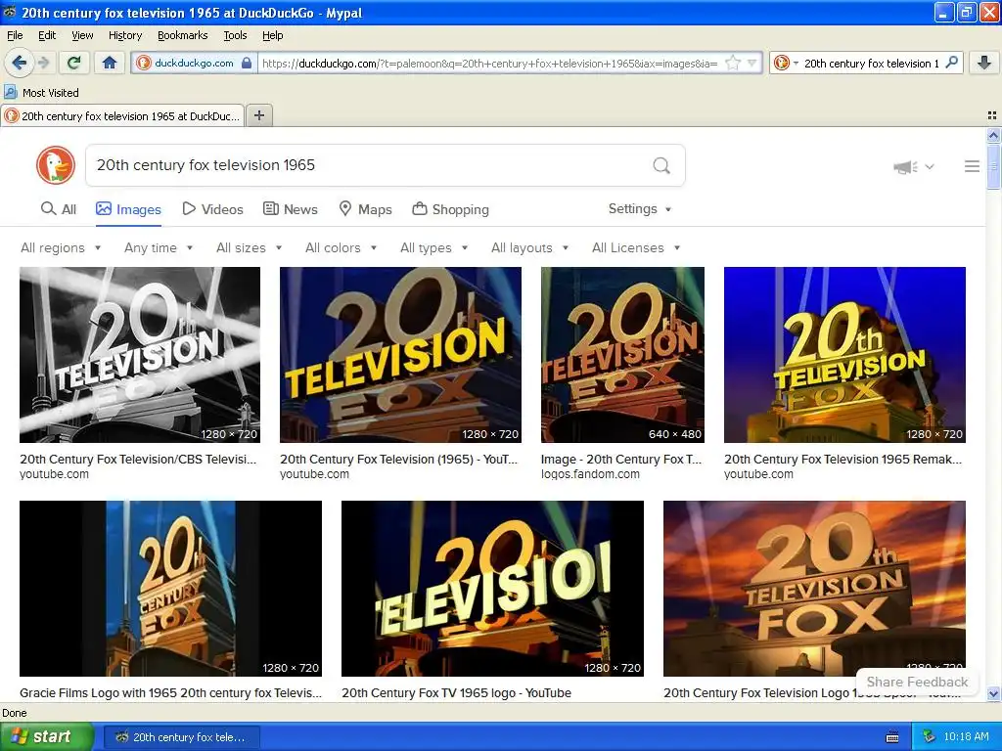Select the Images results tab
Viewport: 1002px width, 751px height.
pos(128,209)
